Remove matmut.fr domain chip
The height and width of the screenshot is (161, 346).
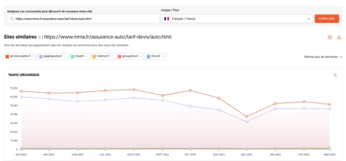(x=112, y=56)
